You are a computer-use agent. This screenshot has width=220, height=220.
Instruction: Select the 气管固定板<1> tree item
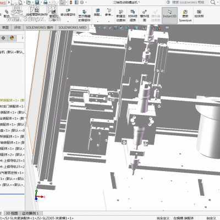[x=12, y=173]
